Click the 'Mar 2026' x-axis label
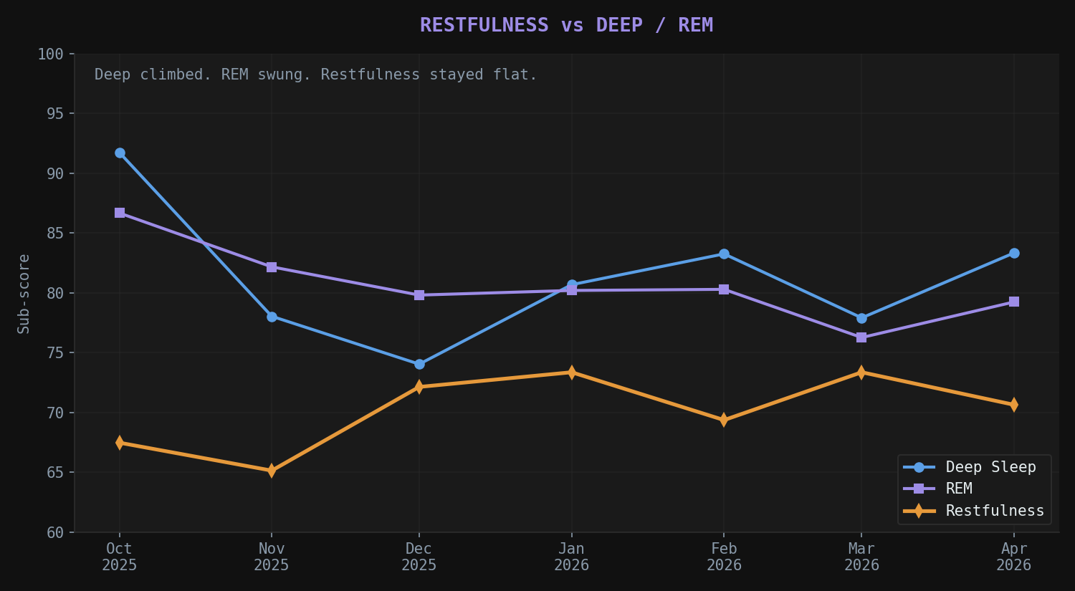Screen dimensions: 1075x591 point(861,557)
